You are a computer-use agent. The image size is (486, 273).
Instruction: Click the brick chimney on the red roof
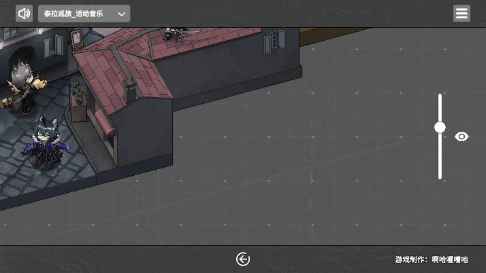(x=129, y=91)
